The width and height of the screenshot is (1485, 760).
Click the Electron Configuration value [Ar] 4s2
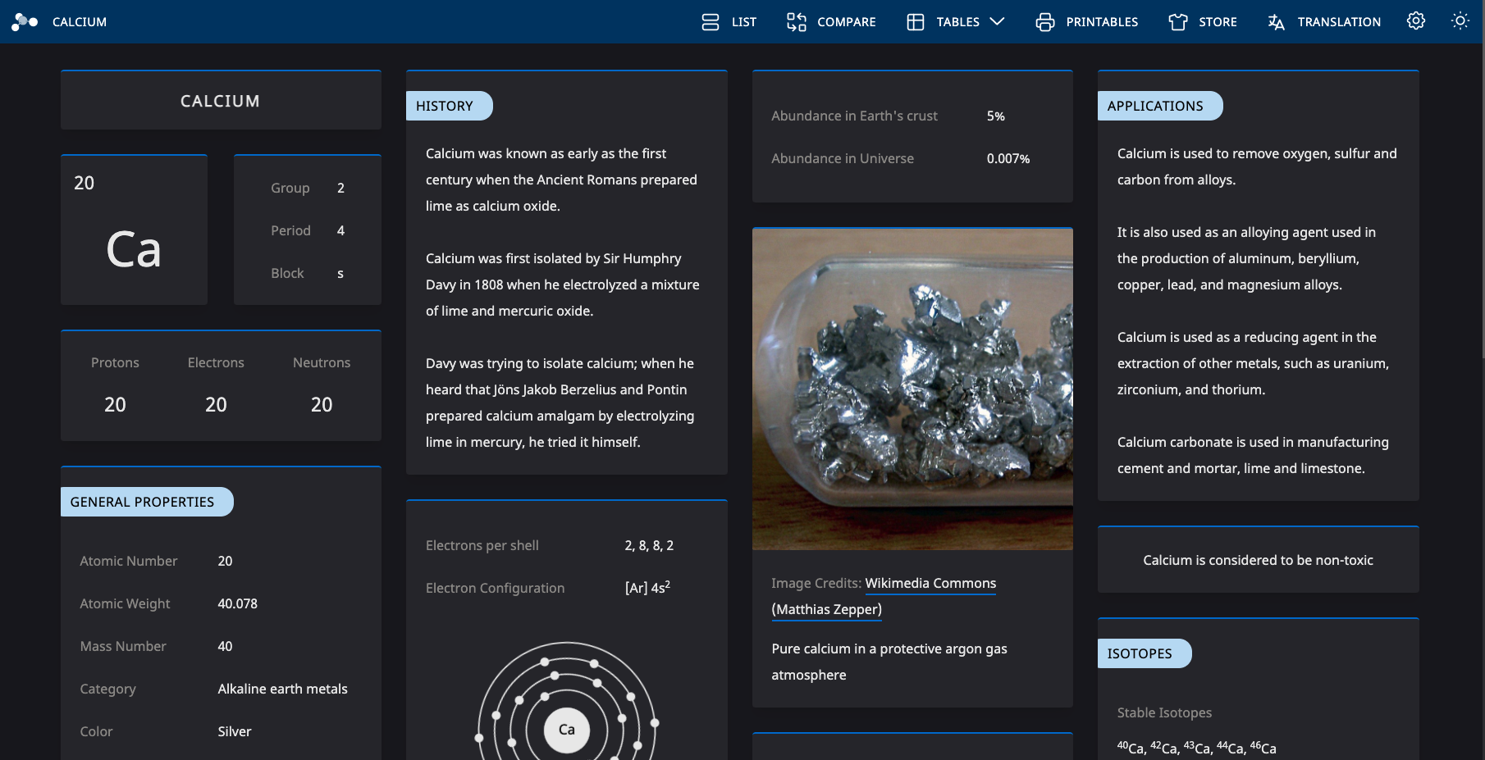647,587
